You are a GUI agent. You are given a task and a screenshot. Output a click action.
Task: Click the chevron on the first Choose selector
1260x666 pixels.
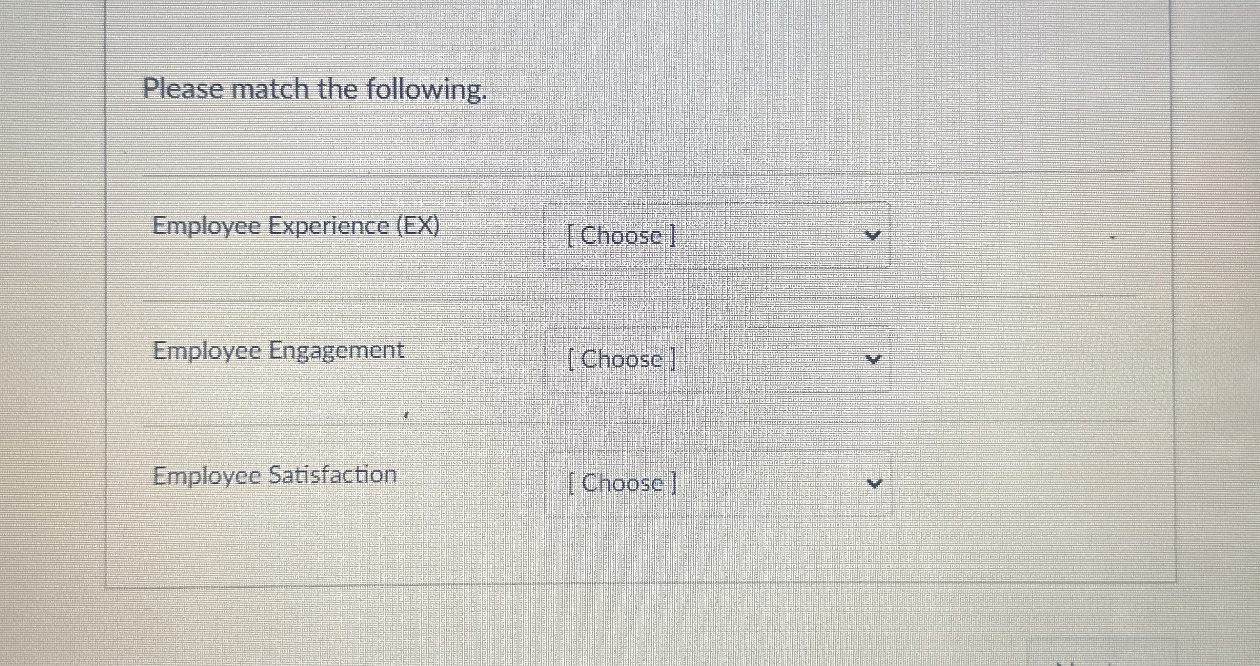tap(873, 236)
